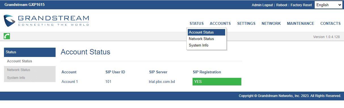Viewport: 344px width, 108px height.
Task: Select Network Status in dropdown menu
Action: pyautogui.click(x=206, y=39)
